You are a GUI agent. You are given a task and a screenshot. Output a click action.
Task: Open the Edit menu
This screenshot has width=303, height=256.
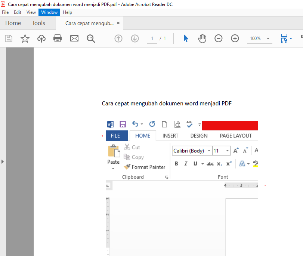point(18,12)
